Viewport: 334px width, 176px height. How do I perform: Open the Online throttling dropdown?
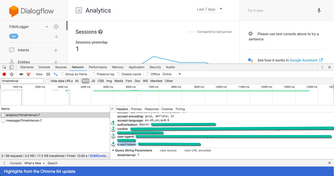coord(172,74)
